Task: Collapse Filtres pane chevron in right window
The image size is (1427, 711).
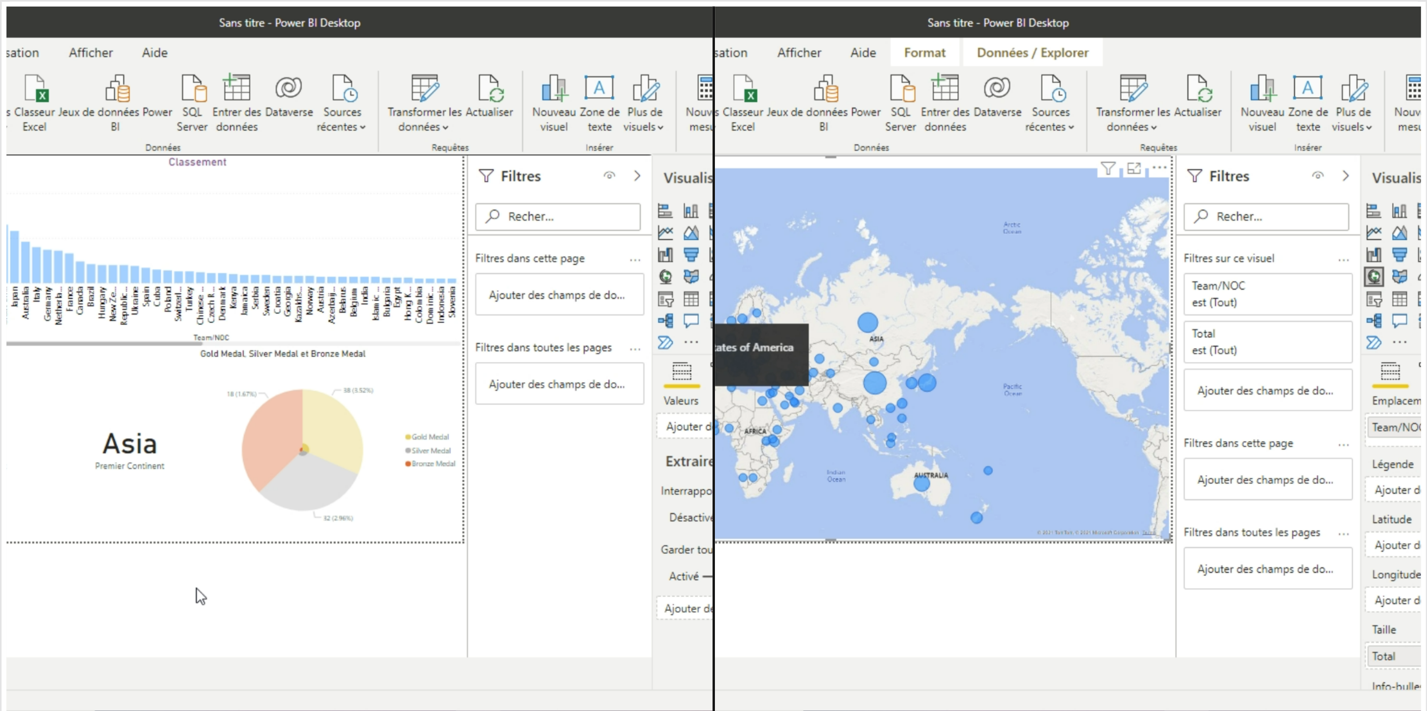Action: tap(1346, 176)
